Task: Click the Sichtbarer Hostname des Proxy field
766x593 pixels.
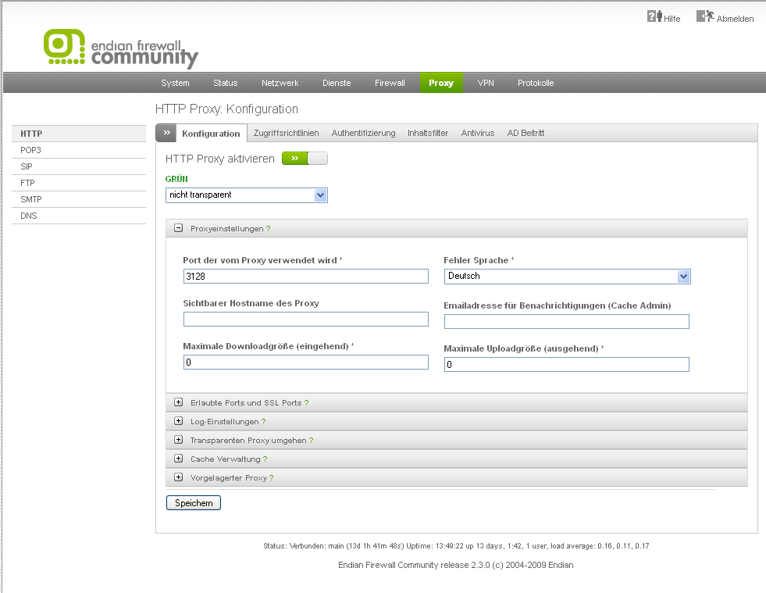Action: coord(305,320)
